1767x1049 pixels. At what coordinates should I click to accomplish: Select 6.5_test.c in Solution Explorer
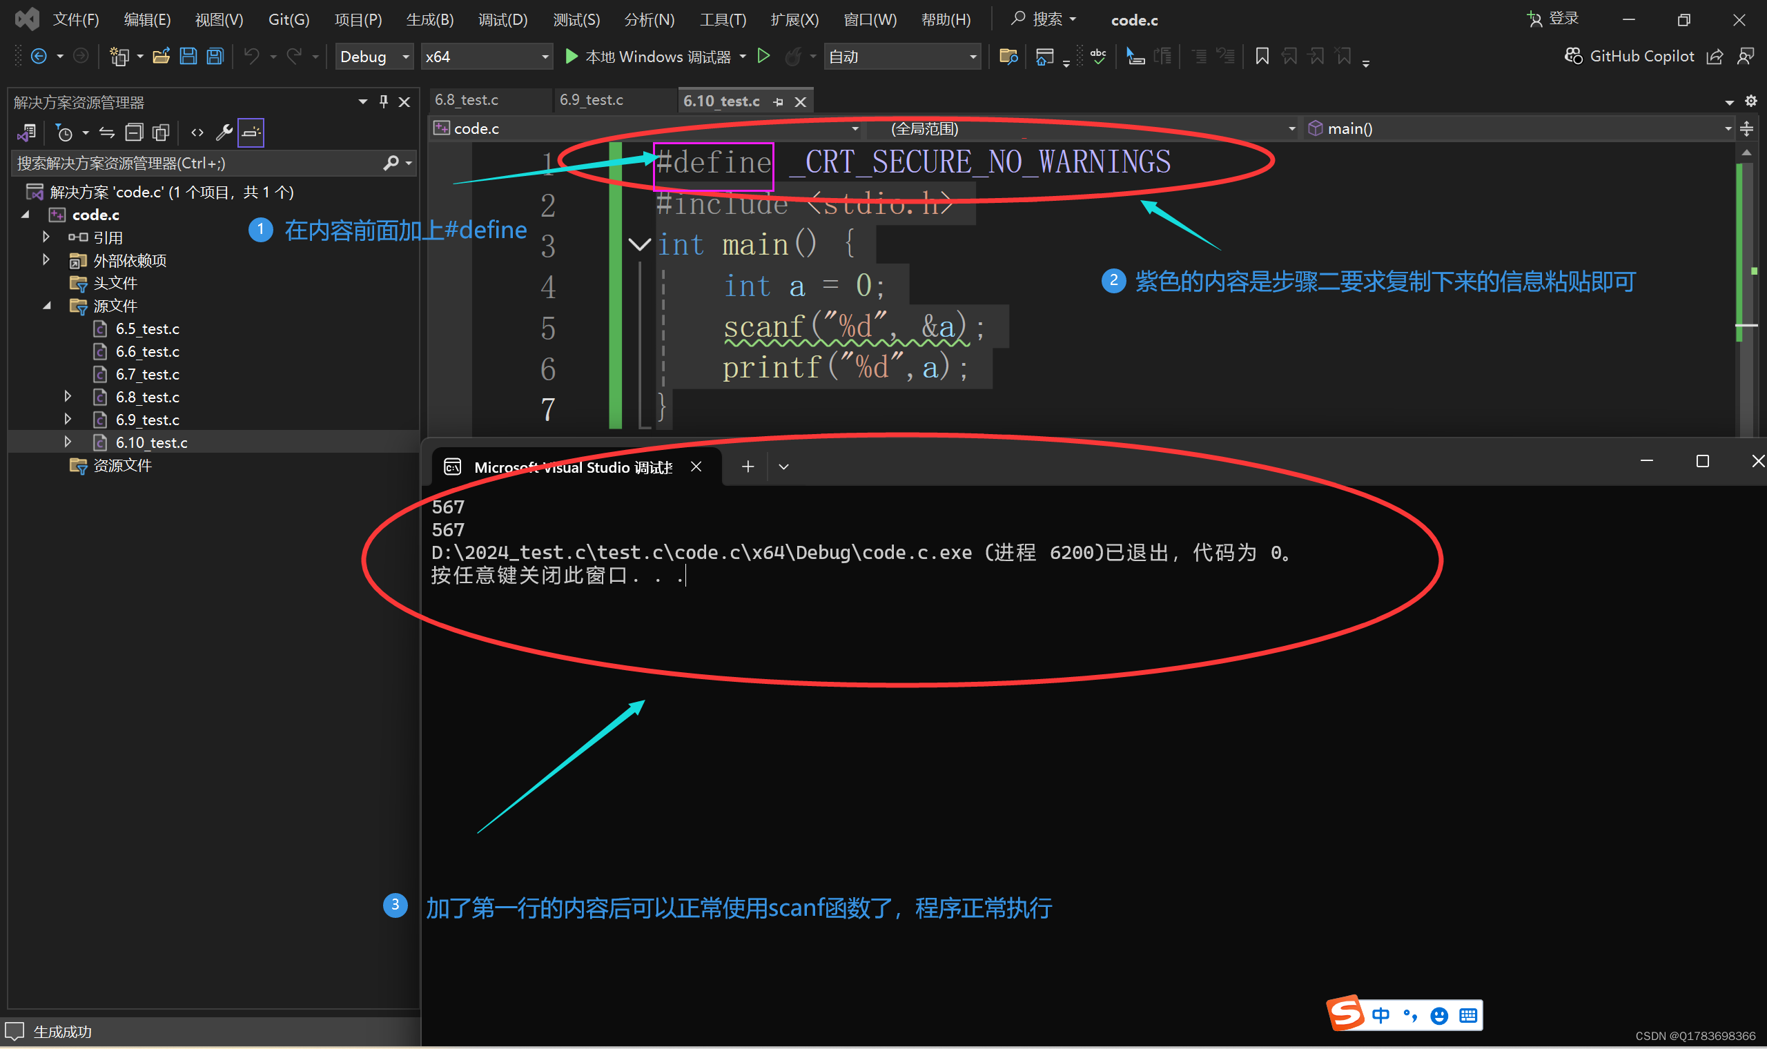coord(148,329)
